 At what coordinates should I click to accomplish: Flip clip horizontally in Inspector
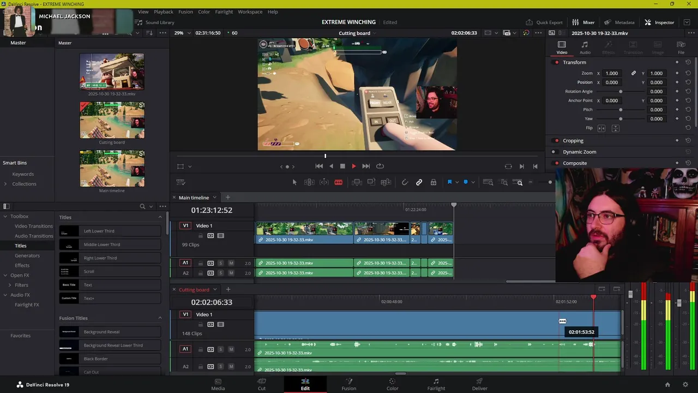[x=601, y=128]
